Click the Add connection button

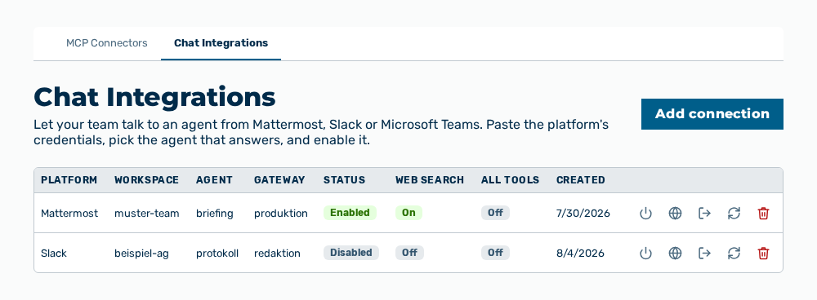click(x=712, y=114)
